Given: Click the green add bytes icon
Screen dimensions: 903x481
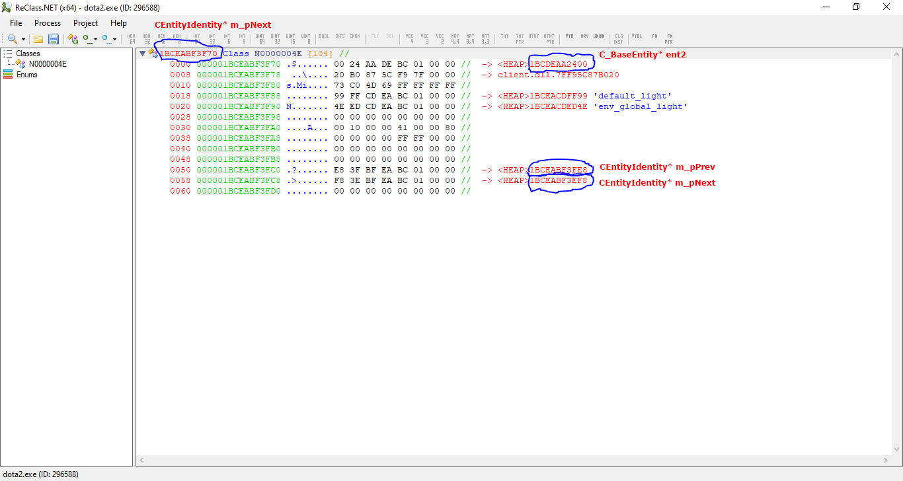Looking at the screenshot, I should point(87,39).
